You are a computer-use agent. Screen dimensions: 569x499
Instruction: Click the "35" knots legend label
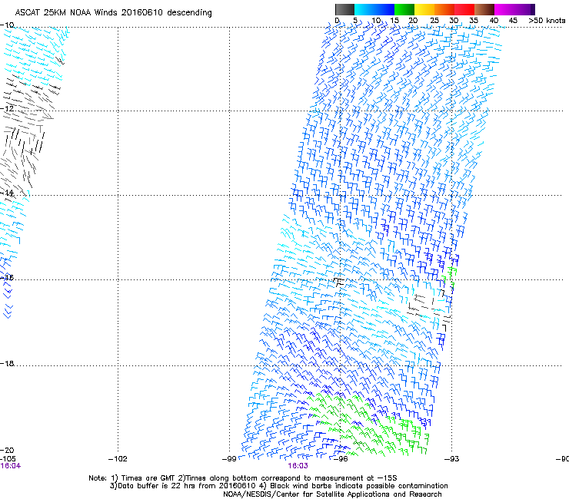[474, 20]
